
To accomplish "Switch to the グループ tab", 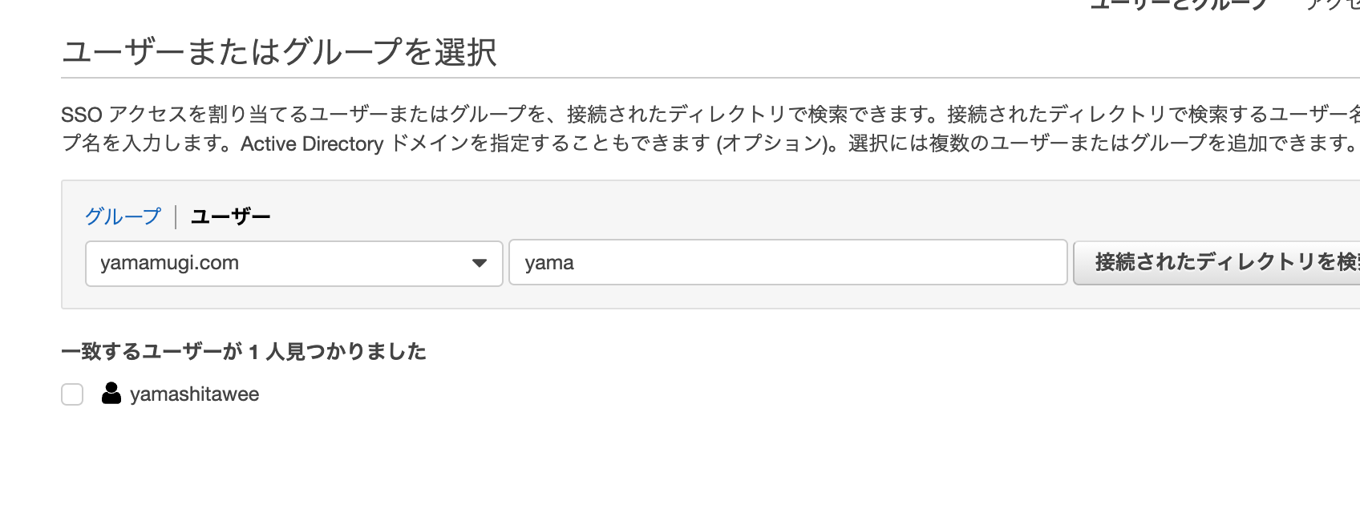I will pyautogui.click(x=123, y=216).
